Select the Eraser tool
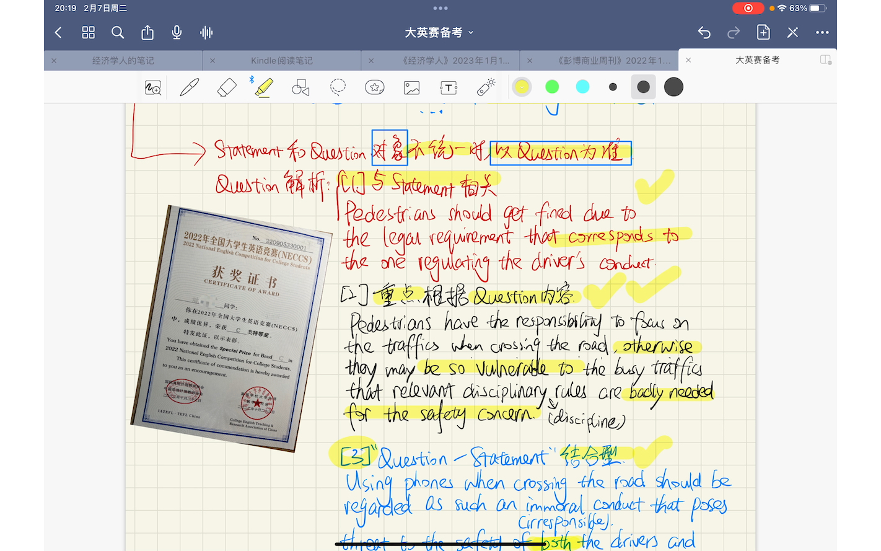 coord(227,87)
